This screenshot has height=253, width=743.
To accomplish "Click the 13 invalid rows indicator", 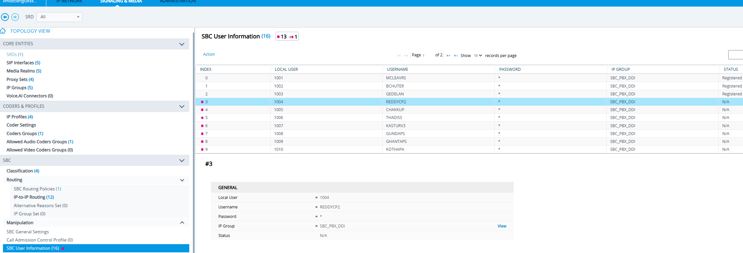I will coord(282,37).
